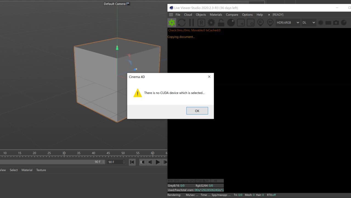Viewport: 351px width, 198px height.
Task: Click the hexagon icon after DL dropdown
Action: point(321,23)
